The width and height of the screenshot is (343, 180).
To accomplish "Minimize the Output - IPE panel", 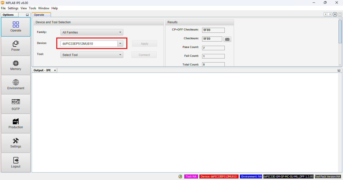I will pyautogui.click(x=339, y=70).
